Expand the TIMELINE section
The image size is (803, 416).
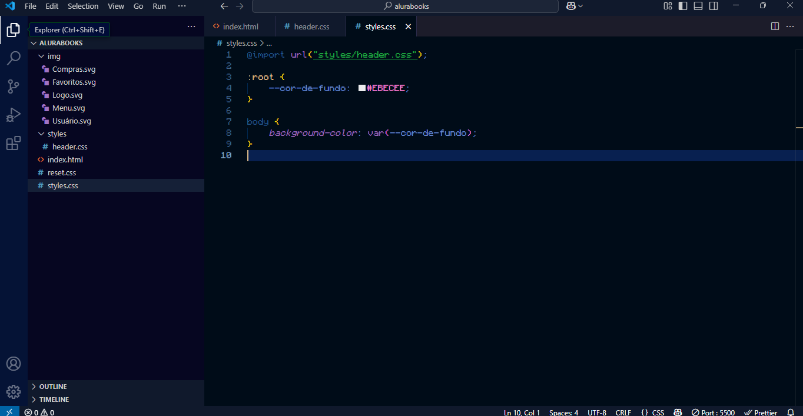coord(116,400)
